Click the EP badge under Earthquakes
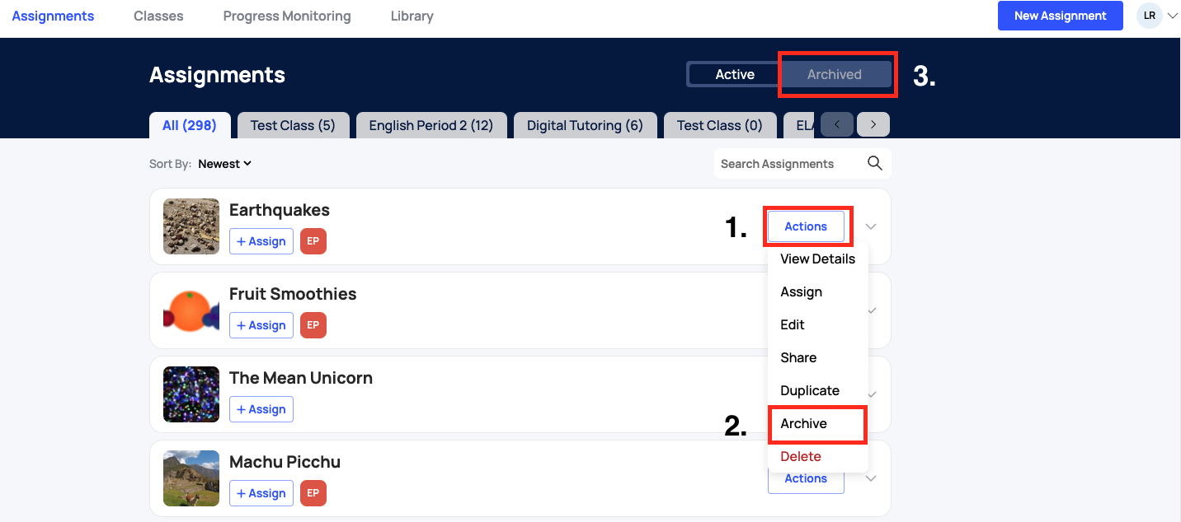1181x522 pixels. tap(313, 241)
